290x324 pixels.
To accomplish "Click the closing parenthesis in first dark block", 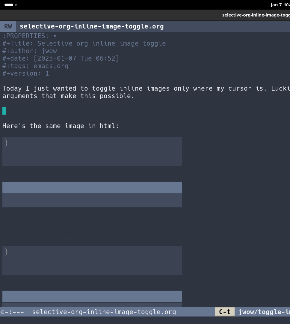I will [6, 143].
